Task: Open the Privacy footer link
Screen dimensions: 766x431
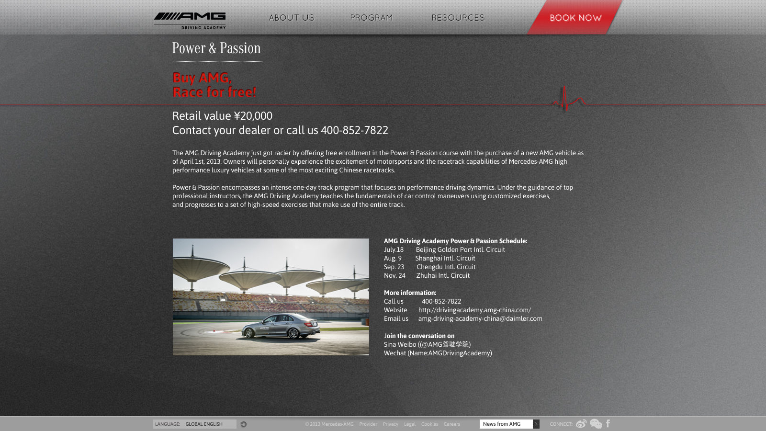Action: [x=391, y=424]
